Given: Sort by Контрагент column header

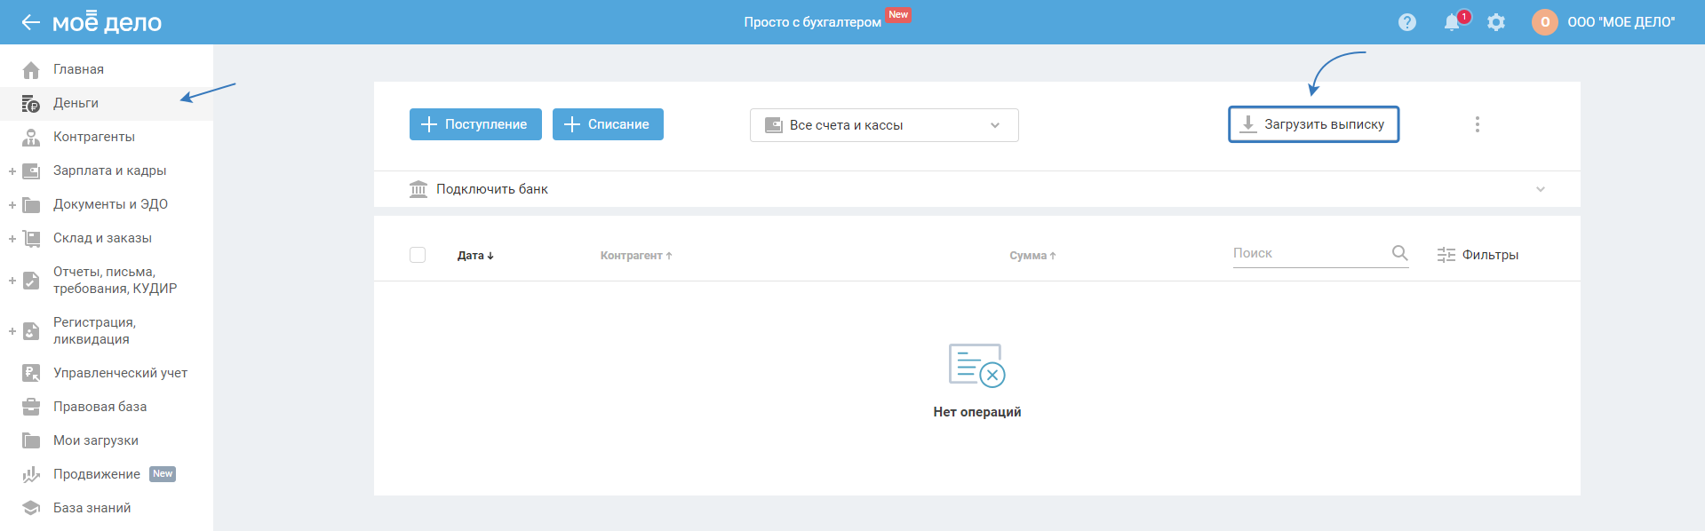Looking at the screenshot, I should pyautogui.click(x=636, y=256).
